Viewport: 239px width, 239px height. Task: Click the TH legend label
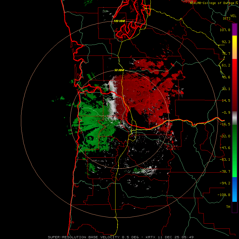click(228, 207)
